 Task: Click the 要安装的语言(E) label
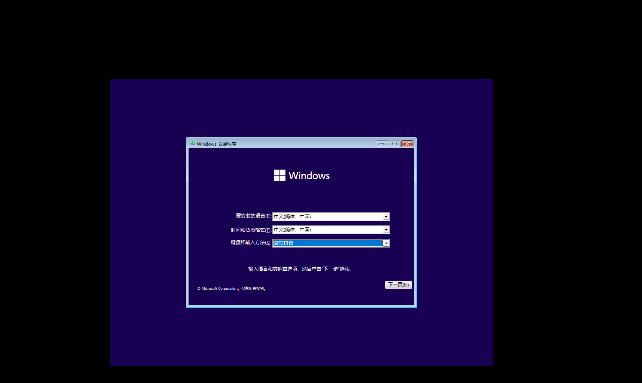click(x=254, y=216)
